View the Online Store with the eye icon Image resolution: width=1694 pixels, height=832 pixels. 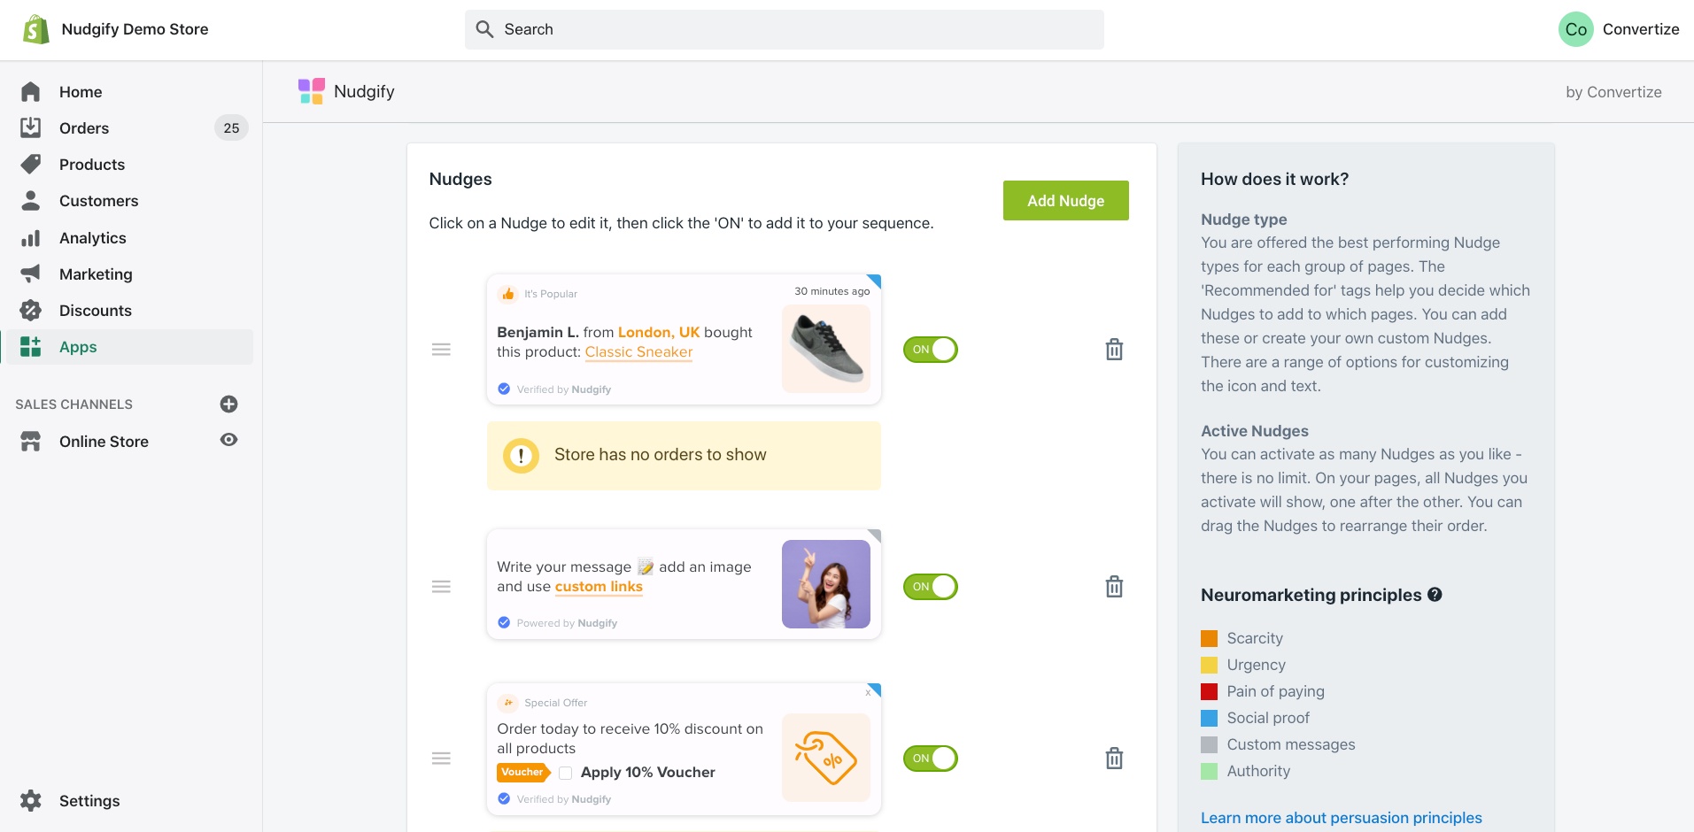click(228, 440)
